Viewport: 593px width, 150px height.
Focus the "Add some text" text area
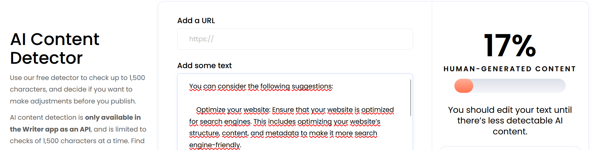pyautogui.click(x=295, y=112)
